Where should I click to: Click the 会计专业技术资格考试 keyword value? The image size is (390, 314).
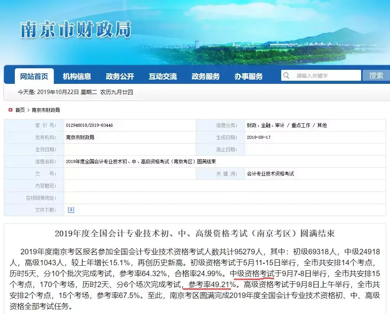coord(270,174)
